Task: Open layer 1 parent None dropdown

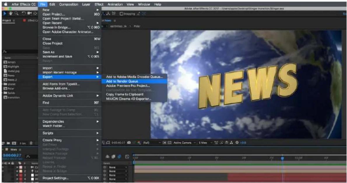Action: point(118,168)
